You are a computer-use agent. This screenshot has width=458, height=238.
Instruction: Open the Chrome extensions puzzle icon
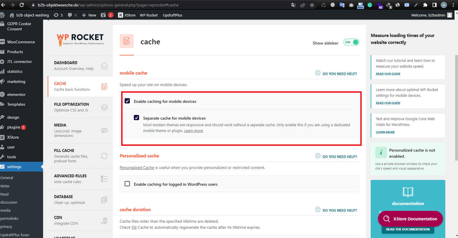coord(425,5)
